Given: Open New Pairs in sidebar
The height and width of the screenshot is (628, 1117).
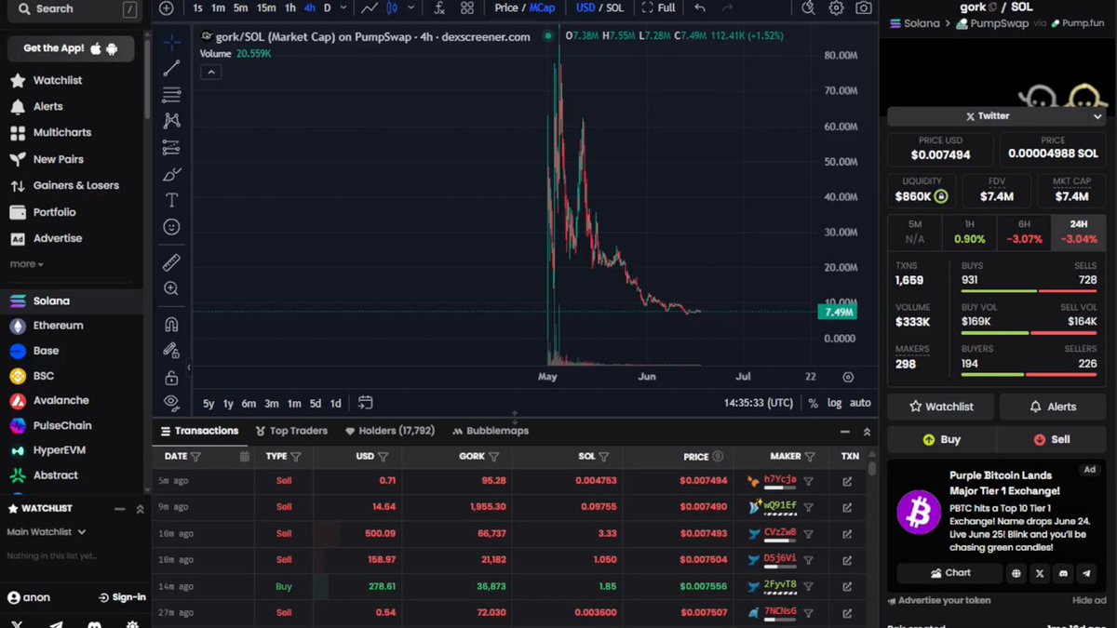Looking at the screenshot, I should pyautogui.click(x=58, y=159).
